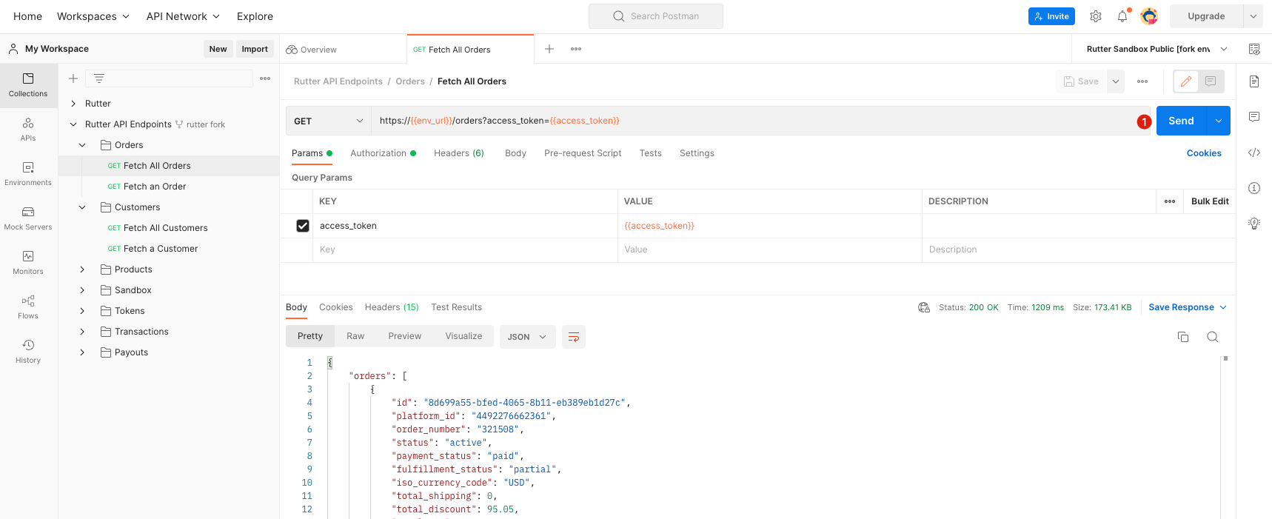Viewport: 1272px width, 519px height.
Task: Open the Flows sidebar panel
Action: pyautogui.click(x=28, y=307)
